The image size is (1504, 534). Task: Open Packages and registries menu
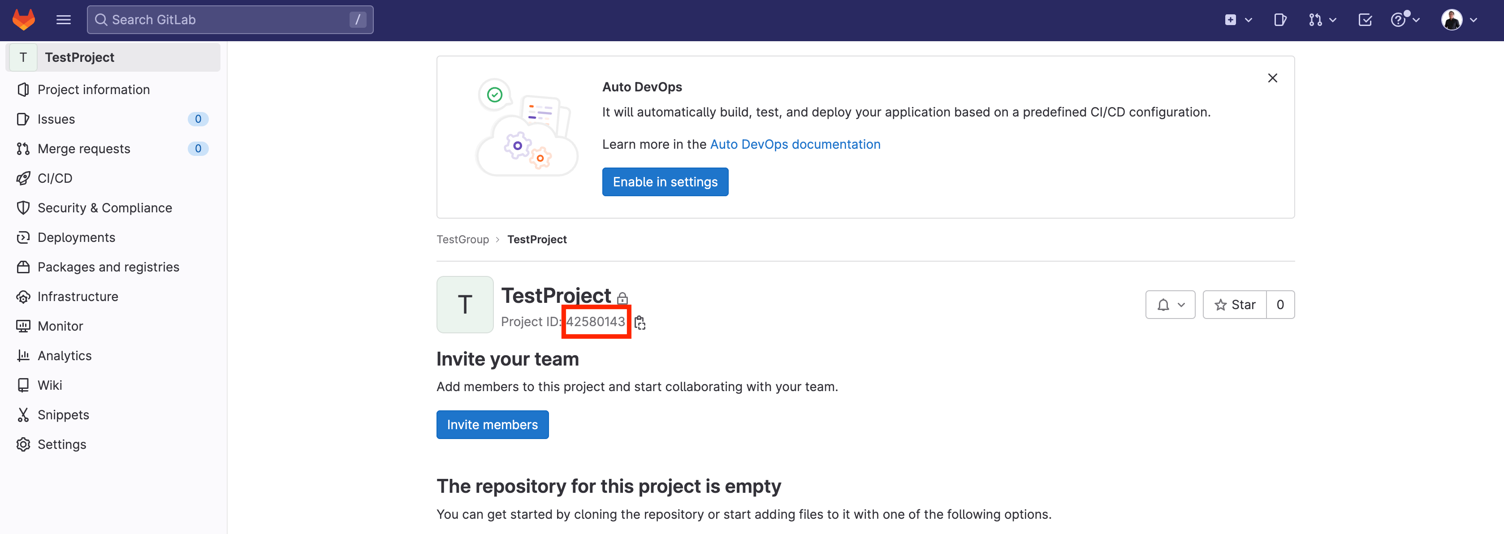[x=108, y=267]
